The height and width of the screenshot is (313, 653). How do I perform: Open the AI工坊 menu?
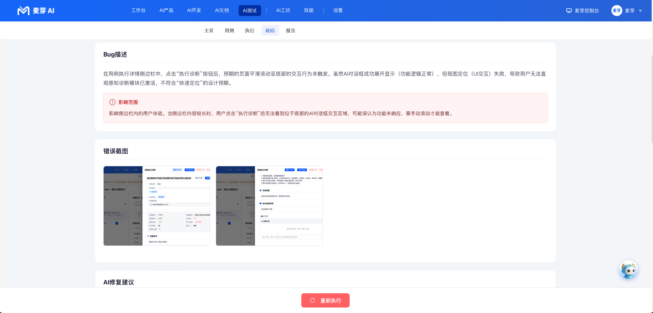[283, 11]
